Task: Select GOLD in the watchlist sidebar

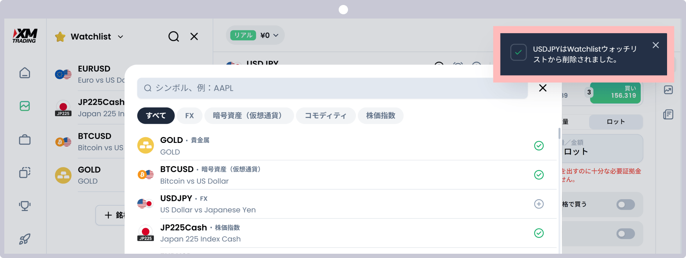Action: (90, 175)
